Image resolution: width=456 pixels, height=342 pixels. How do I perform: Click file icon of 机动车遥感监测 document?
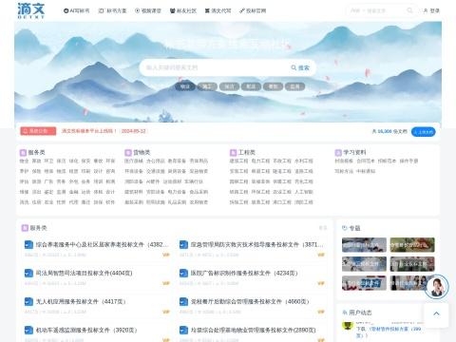click(x=28, y=331)
